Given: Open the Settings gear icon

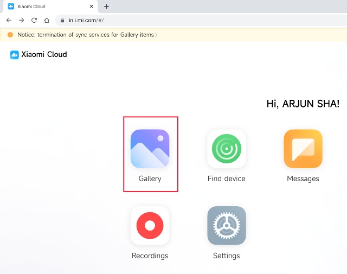Looking at the screenshot, I should point(226,226).
